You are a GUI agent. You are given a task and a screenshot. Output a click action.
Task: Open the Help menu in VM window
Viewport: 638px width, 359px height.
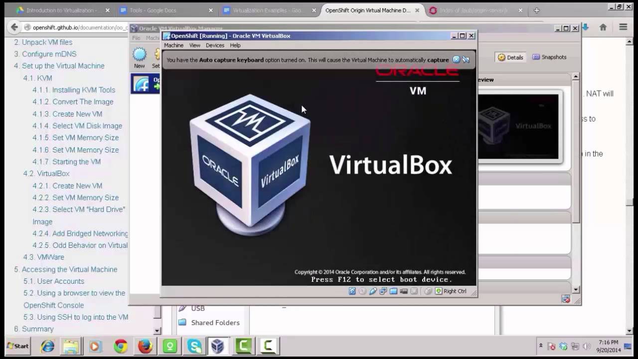[x=235, y=45]
